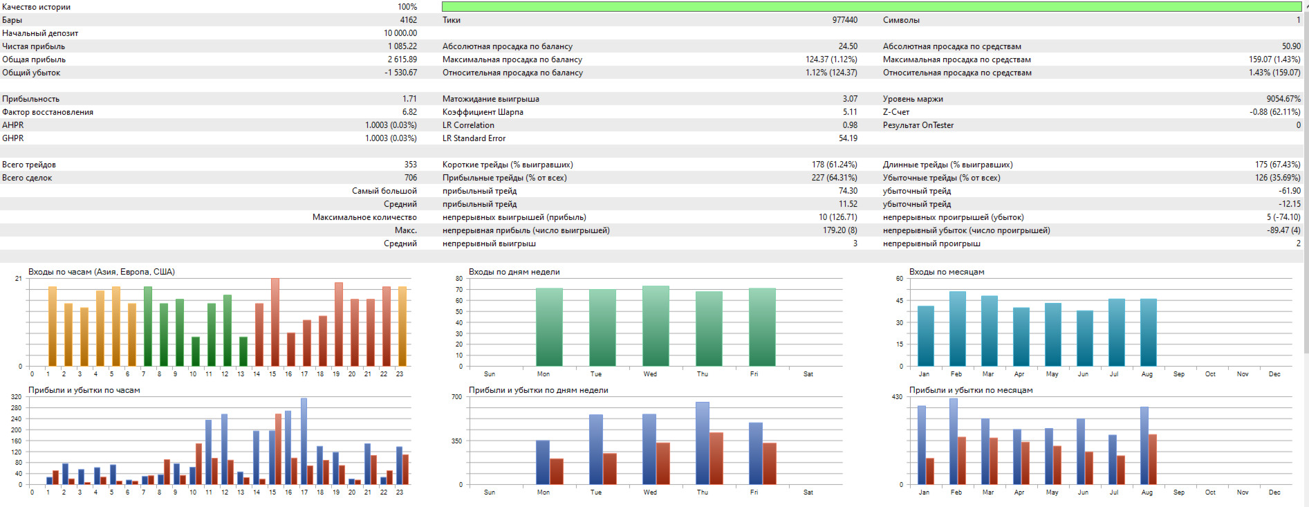1309x507 pixels.
Task: Select the Z-score value '-0.88 (62.11%)'
Action: (x=1275, y=112)
